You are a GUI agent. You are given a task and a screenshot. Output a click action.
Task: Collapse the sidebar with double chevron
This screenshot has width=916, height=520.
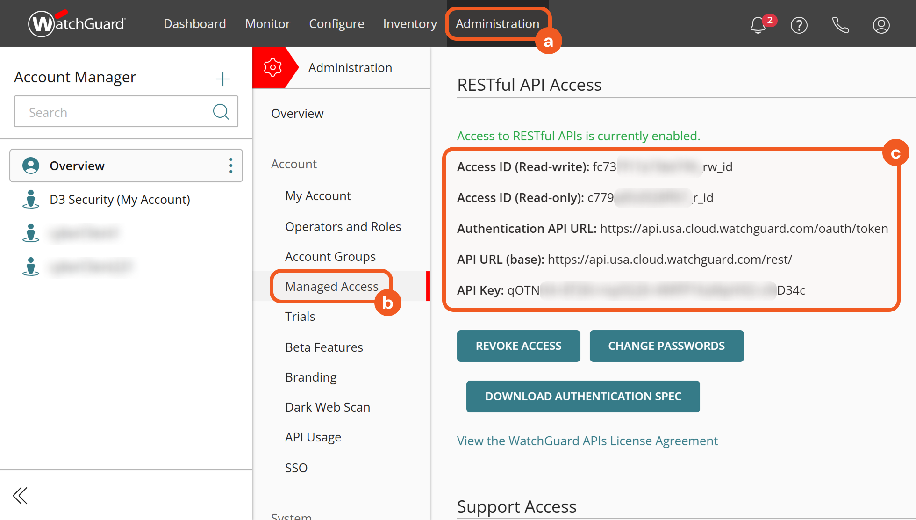21,496
